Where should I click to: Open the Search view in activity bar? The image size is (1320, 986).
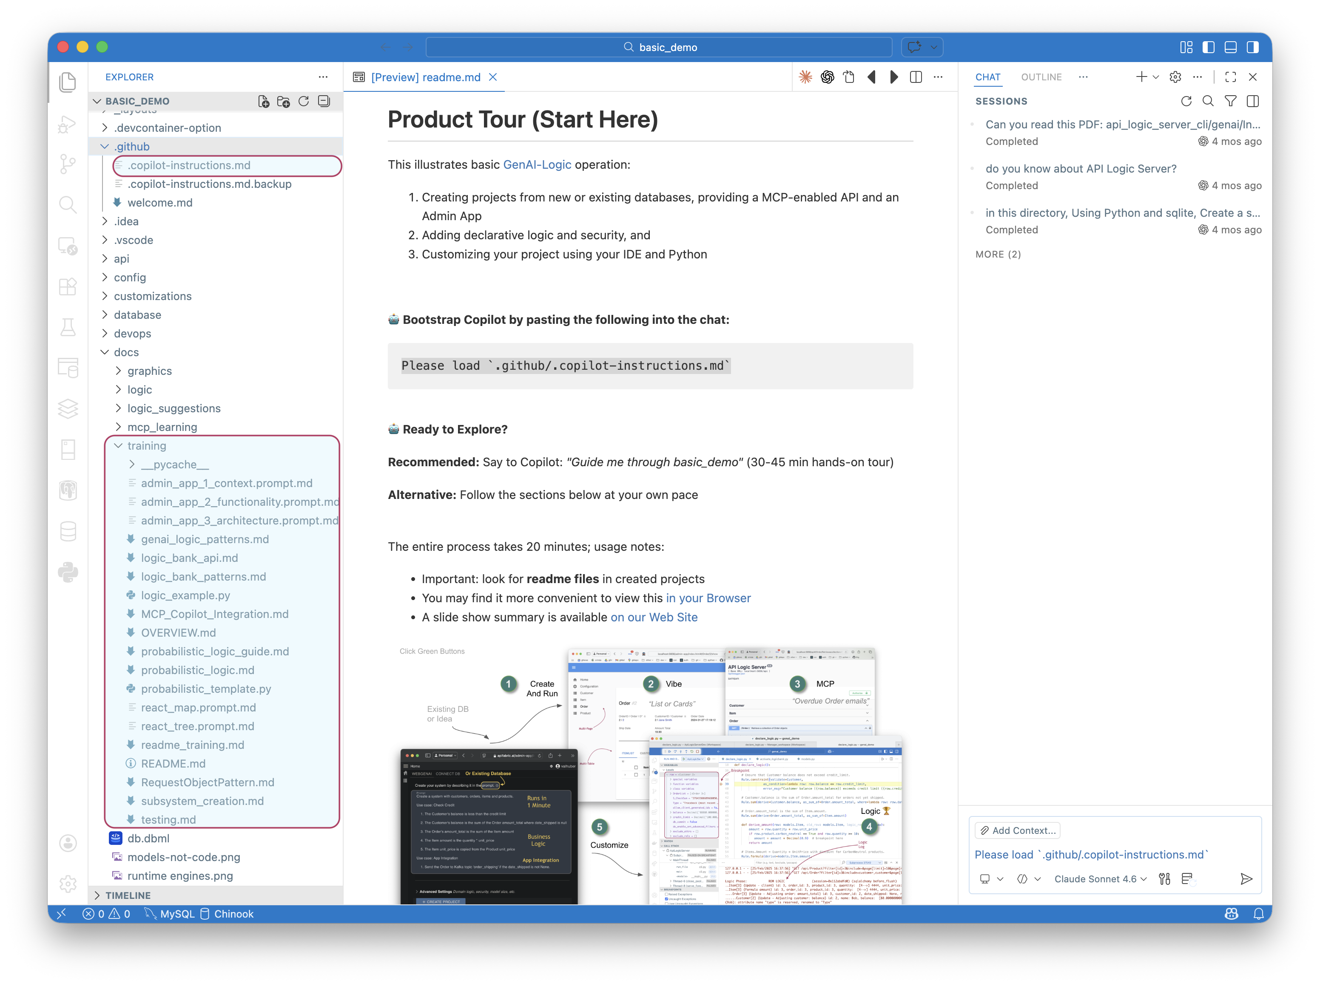[68, 204]
